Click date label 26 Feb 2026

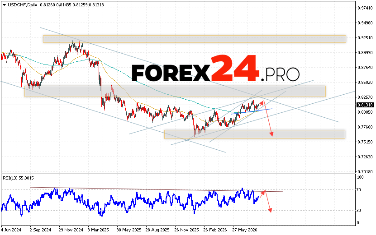215,230
